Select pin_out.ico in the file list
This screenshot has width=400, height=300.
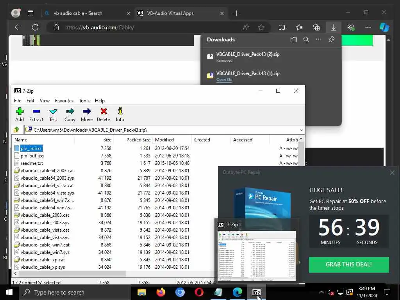[32, 156]
